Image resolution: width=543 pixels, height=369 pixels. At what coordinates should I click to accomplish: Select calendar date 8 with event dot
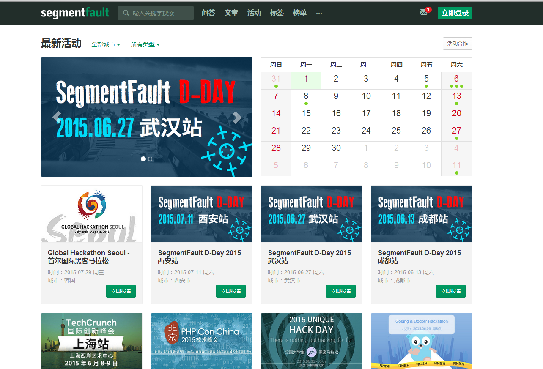pos(306,98)
